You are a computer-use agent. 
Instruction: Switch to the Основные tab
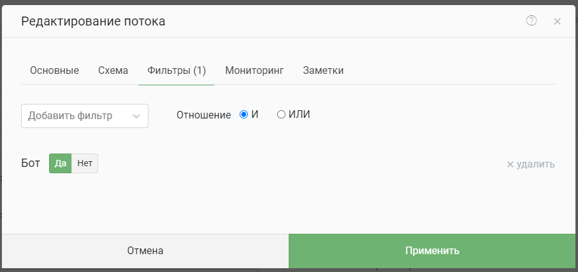[55, 71]
